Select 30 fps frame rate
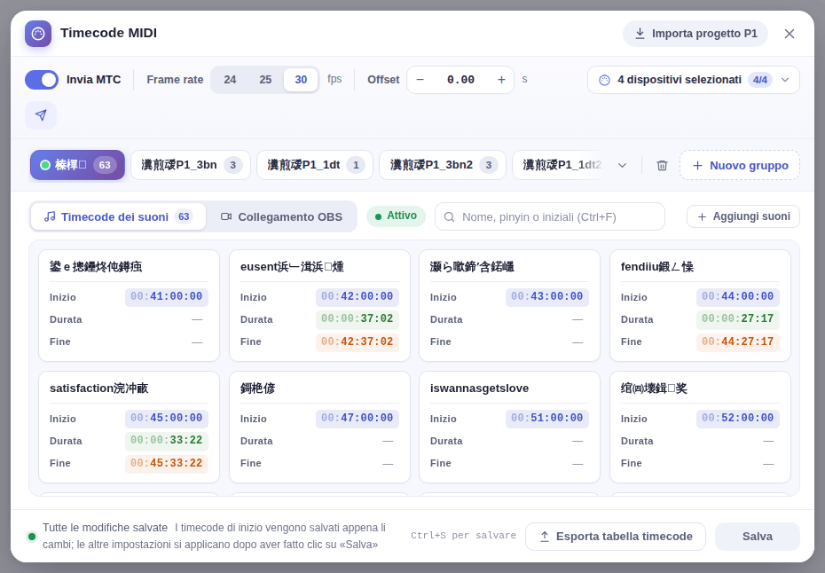The width and height of the screenshot is (825, 573). (301, 80)
